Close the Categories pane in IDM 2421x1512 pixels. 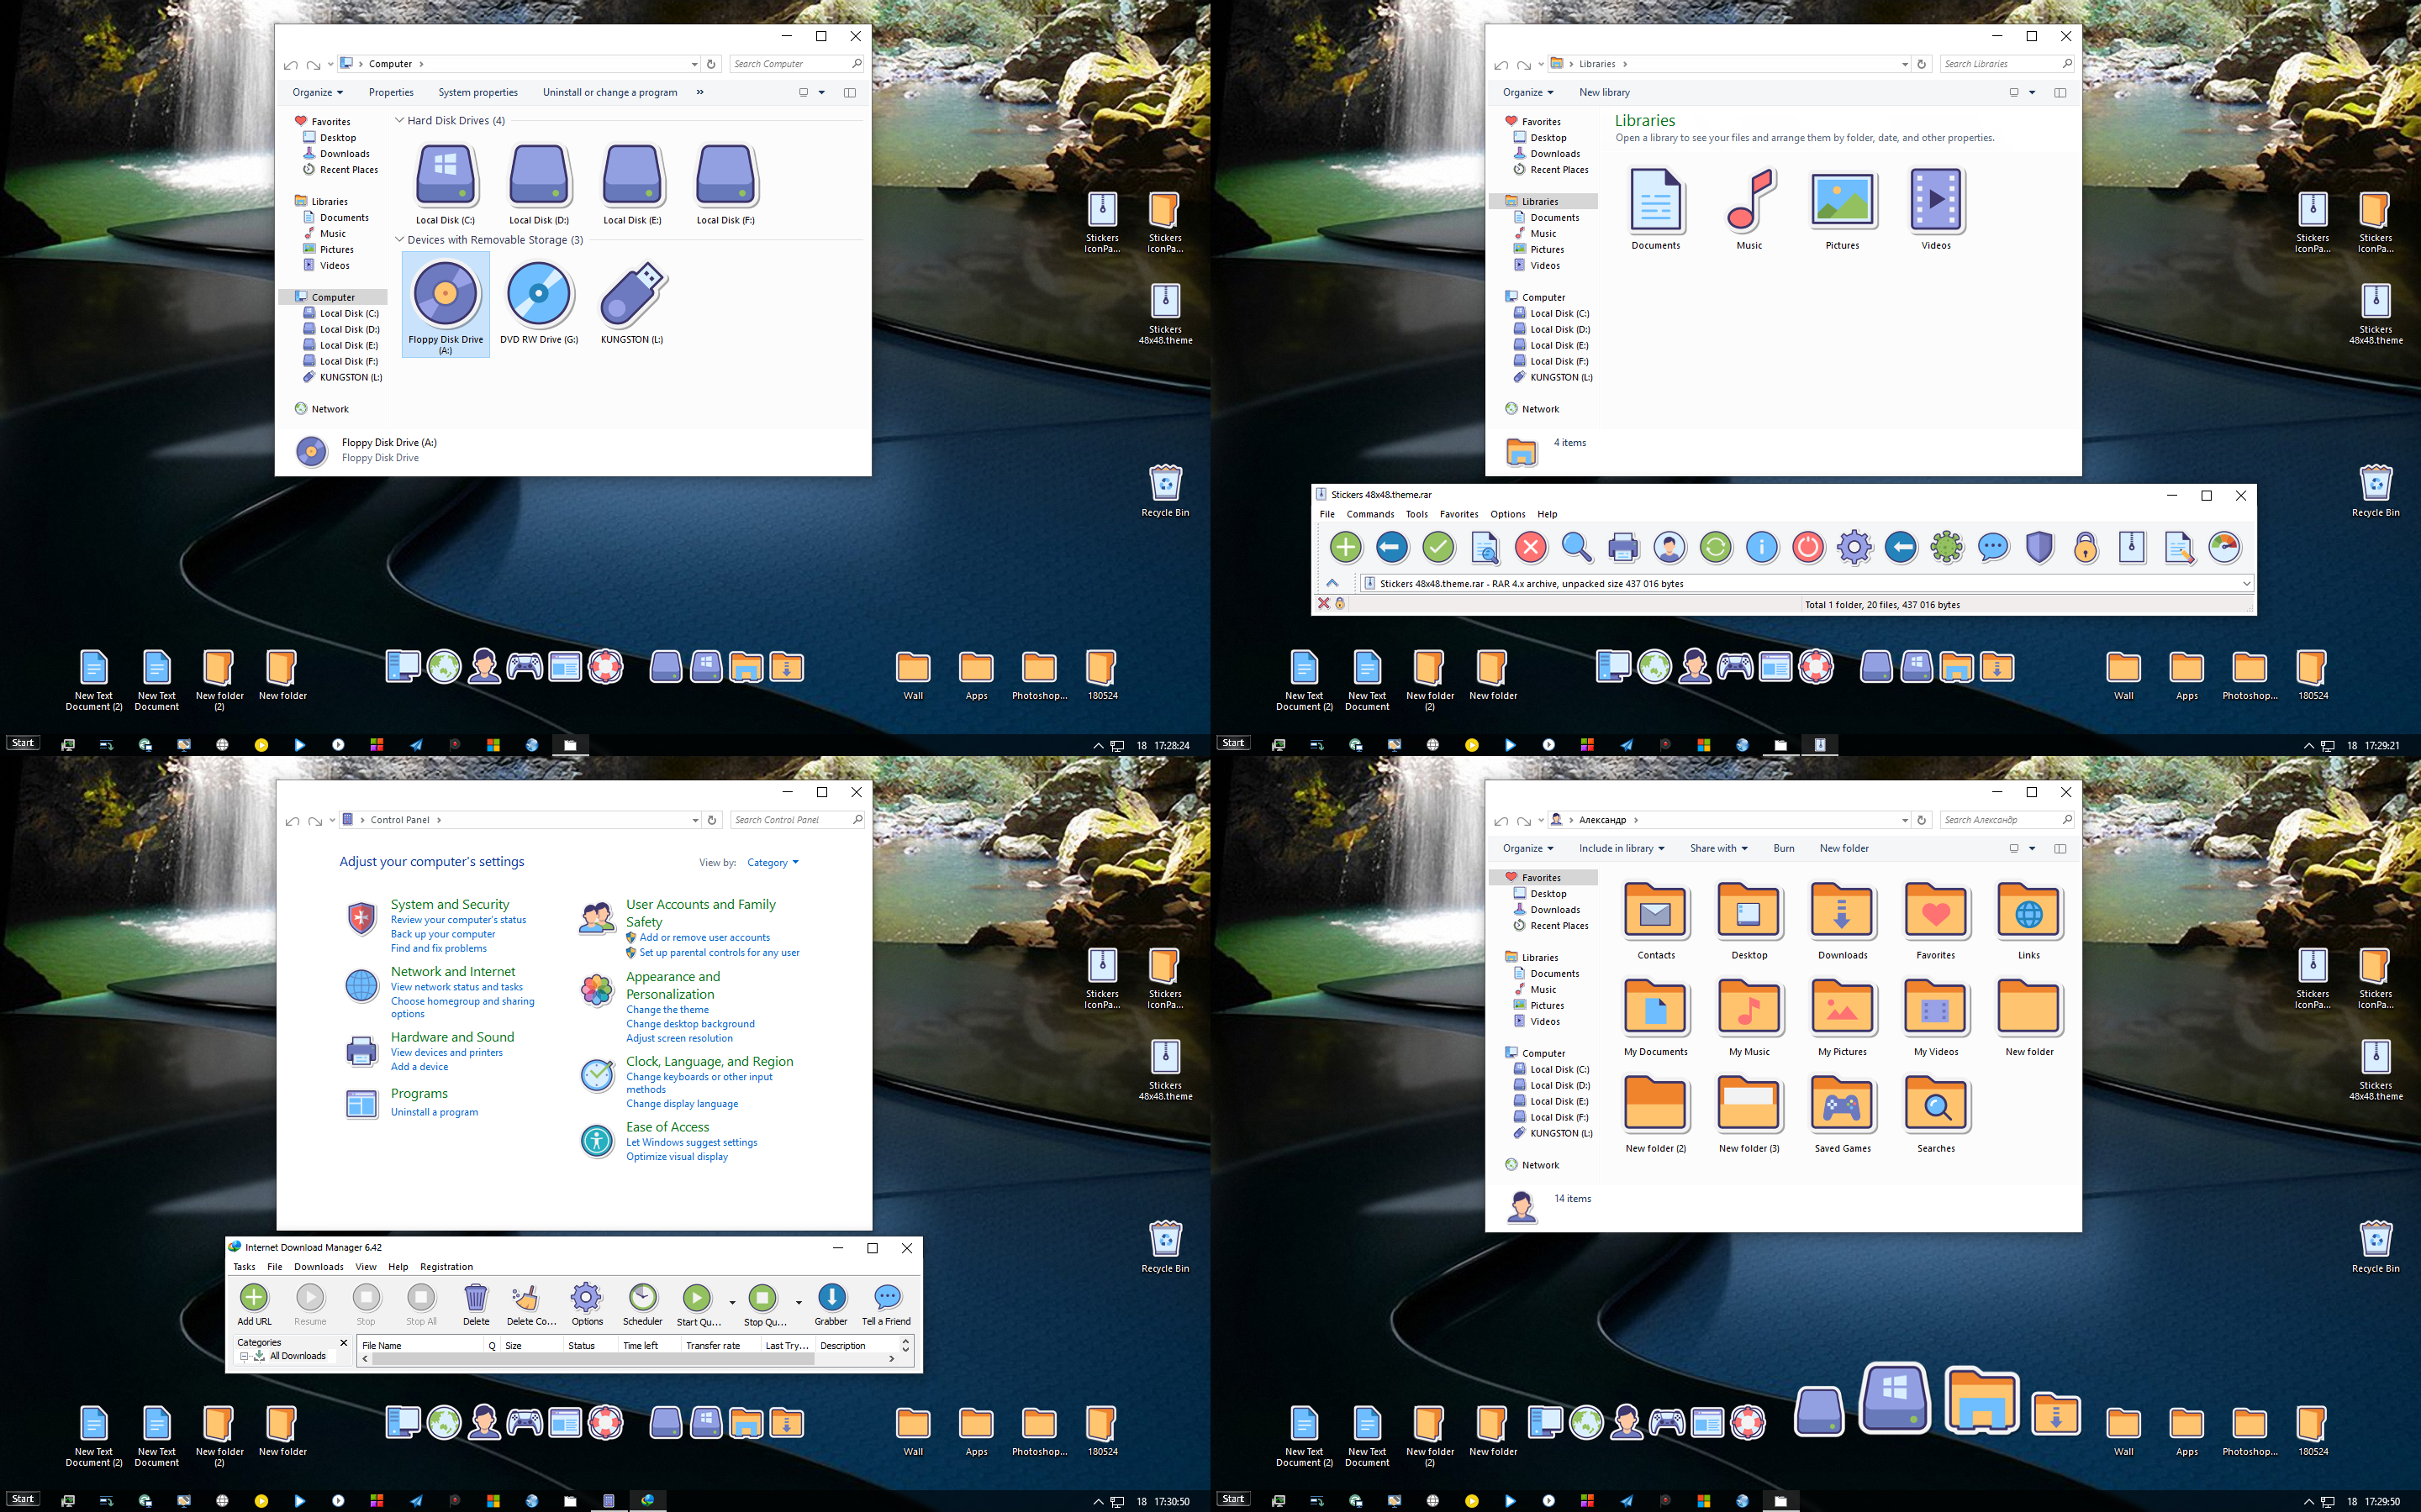pos(344,1343)
